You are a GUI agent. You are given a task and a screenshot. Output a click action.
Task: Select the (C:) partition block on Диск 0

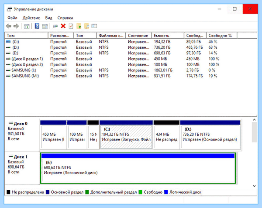pos(126,135)
